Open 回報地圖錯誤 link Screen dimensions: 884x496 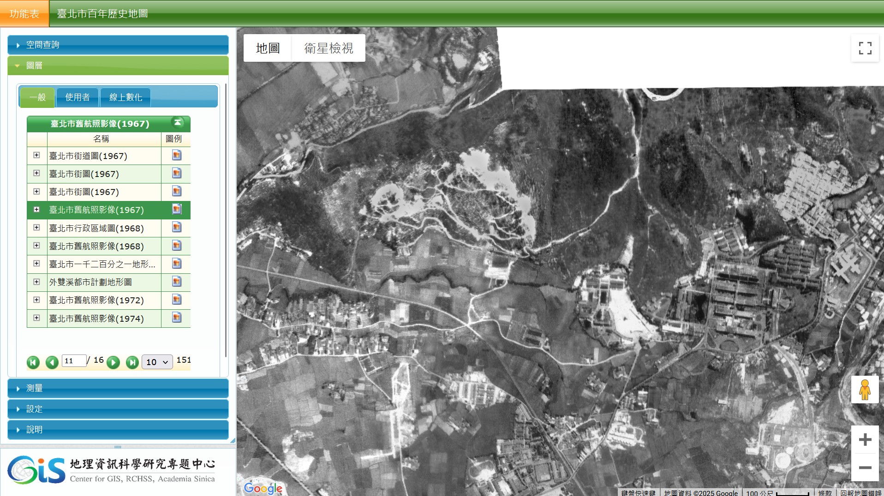[x=860, y=493]
